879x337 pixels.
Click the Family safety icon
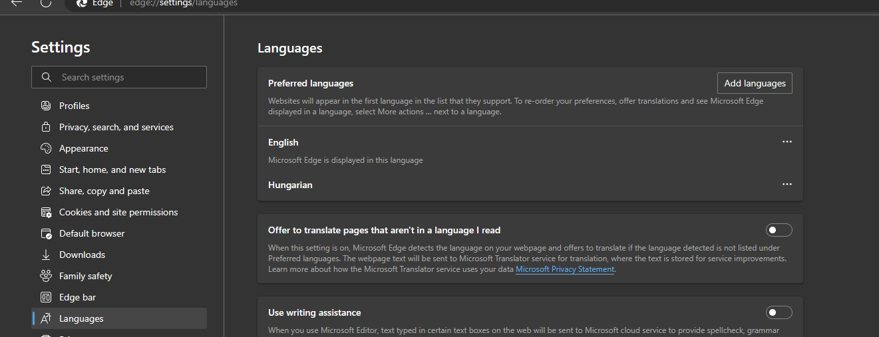[46, 276]
